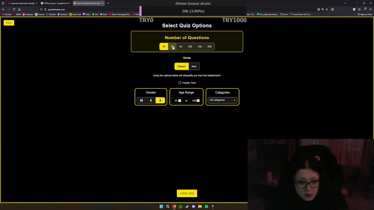This screenshot has width=374, height=210.
Task: Open Discord from the taskbar
Action: pyautogui.click(x=193, y=206)
